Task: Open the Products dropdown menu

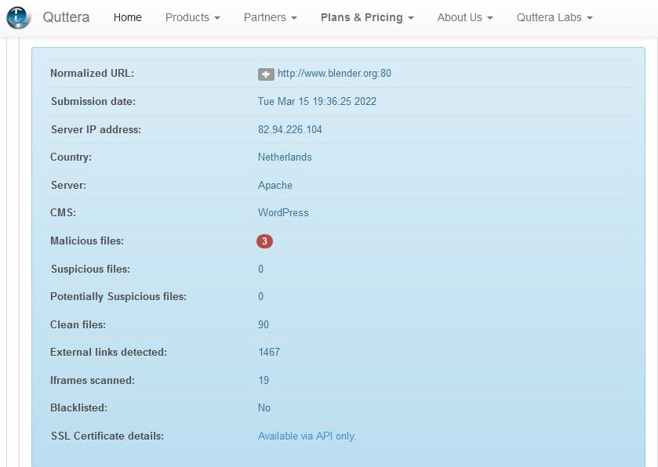Action: 193,17
